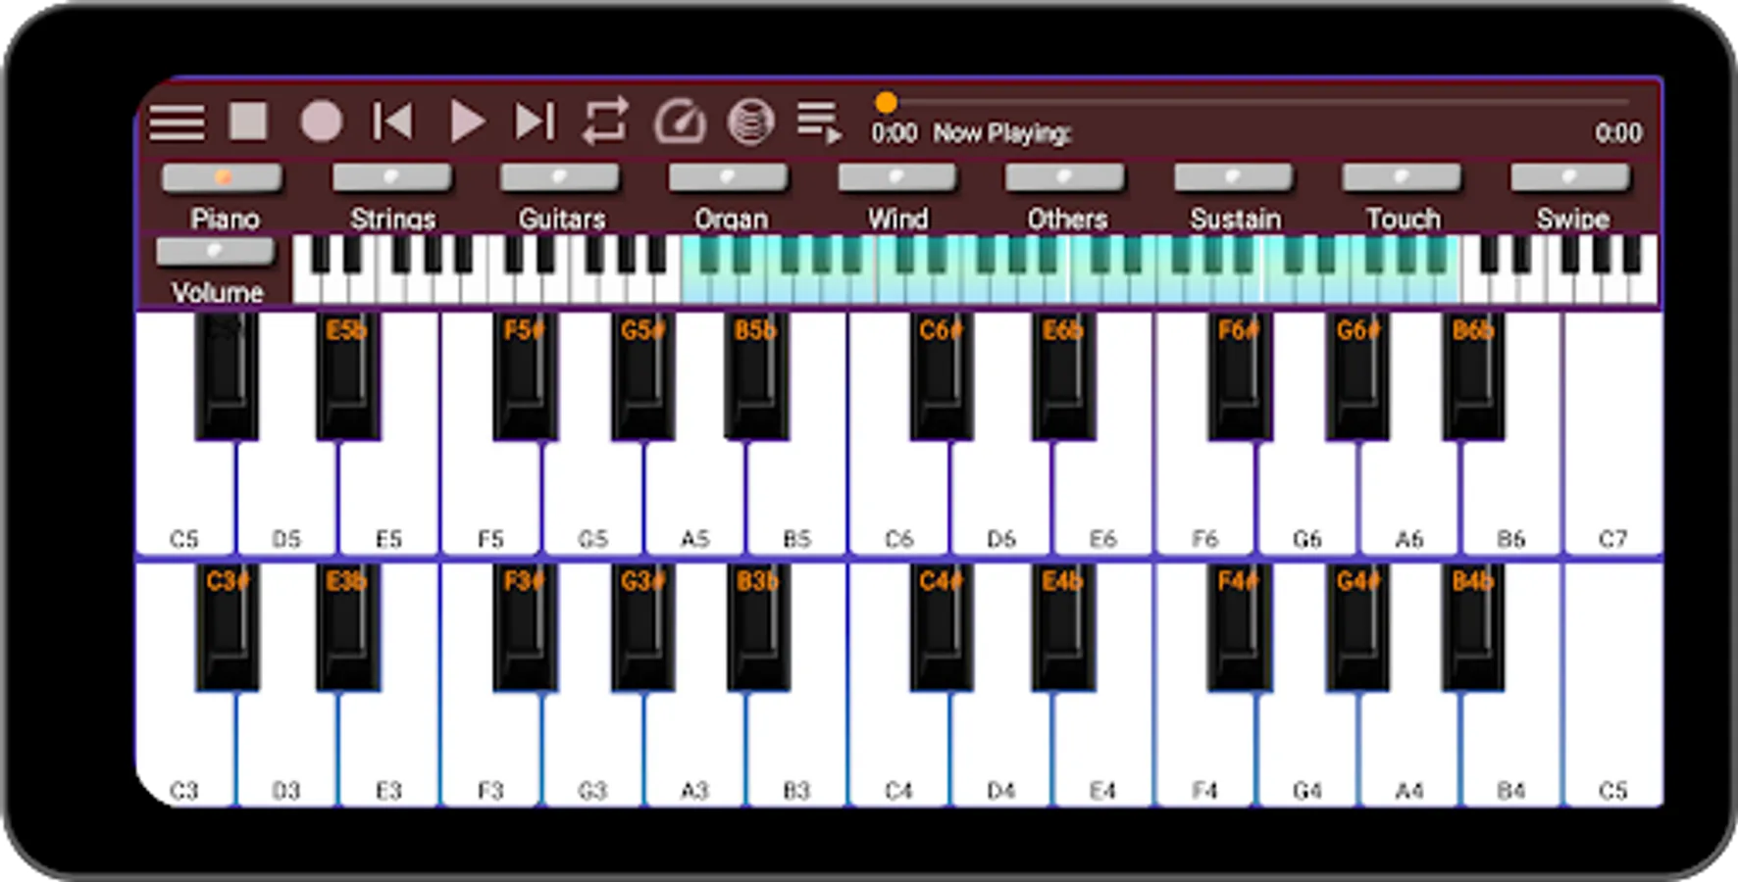Click the highlighted range on mini keyboard
This screenshot has width=1738, height=882.
tap(1071, 269)
